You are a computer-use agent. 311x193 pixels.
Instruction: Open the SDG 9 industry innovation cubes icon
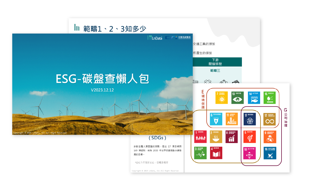tap(270, 137)
